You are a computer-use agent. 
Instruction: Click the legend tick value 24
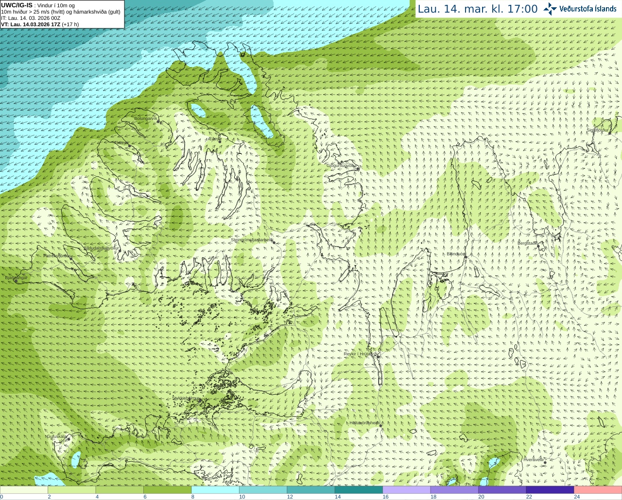pos(577,497)
